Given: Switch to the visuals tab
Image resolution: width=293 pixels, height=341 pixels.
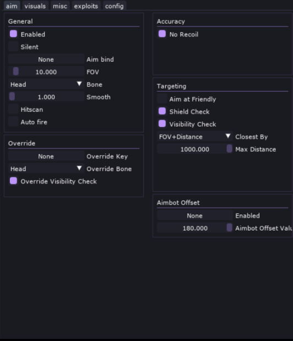Looking at the screenshot, I should 35,6.
